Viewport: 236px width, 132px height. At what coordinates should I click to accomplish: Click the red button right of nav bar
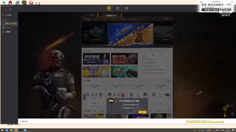point(166,19)
